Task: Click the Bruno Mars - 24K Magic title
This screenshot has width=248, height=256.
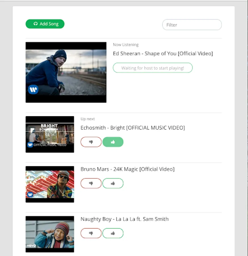Action: click(127, 169)
